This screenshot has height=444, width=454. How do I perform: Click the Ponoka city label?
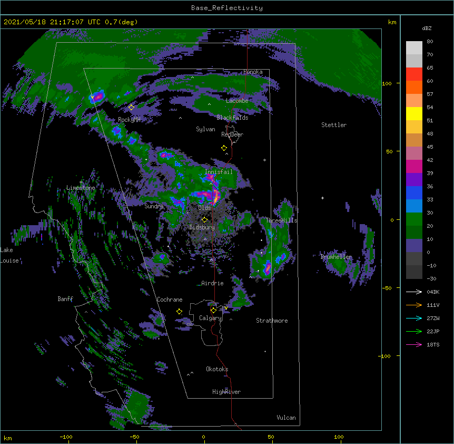[253, 72]
